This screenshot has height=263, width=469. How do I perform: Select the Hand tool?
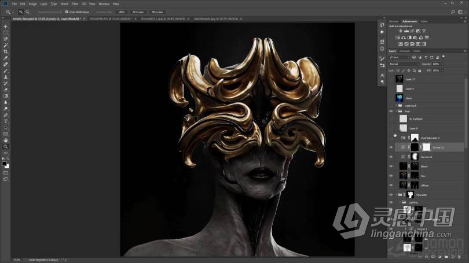5,140
